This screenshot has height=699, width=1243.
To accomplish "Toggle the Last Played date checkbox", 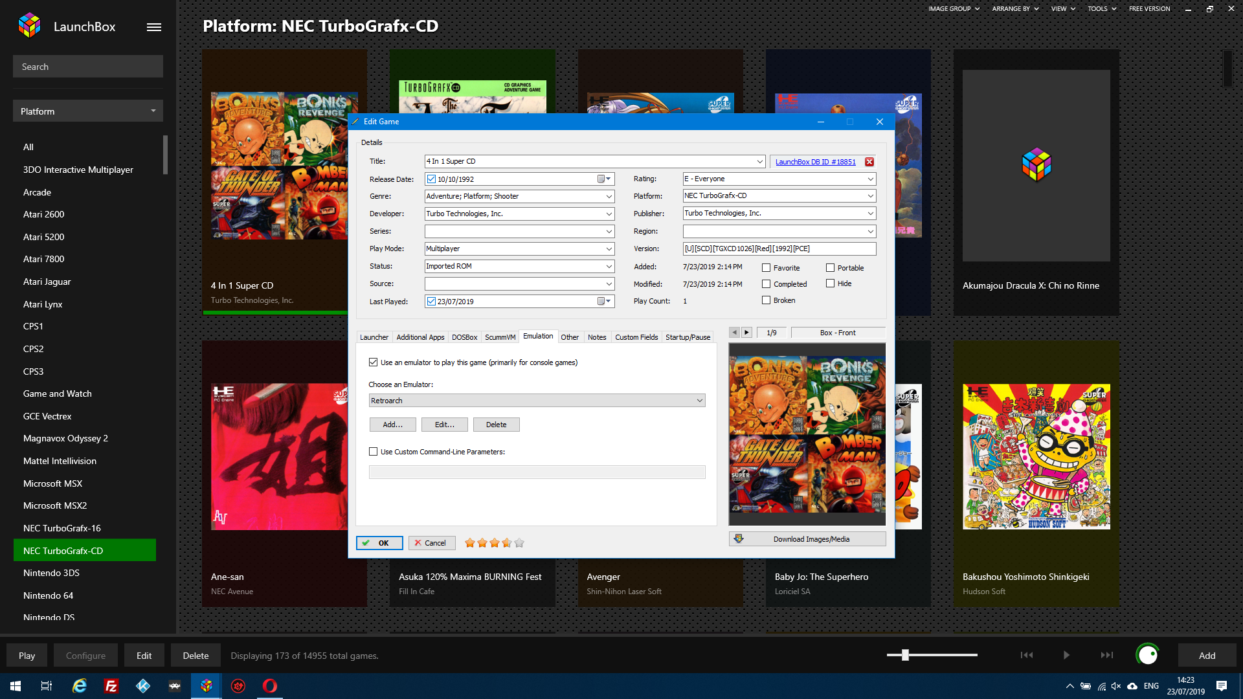I will pos(431,302).
